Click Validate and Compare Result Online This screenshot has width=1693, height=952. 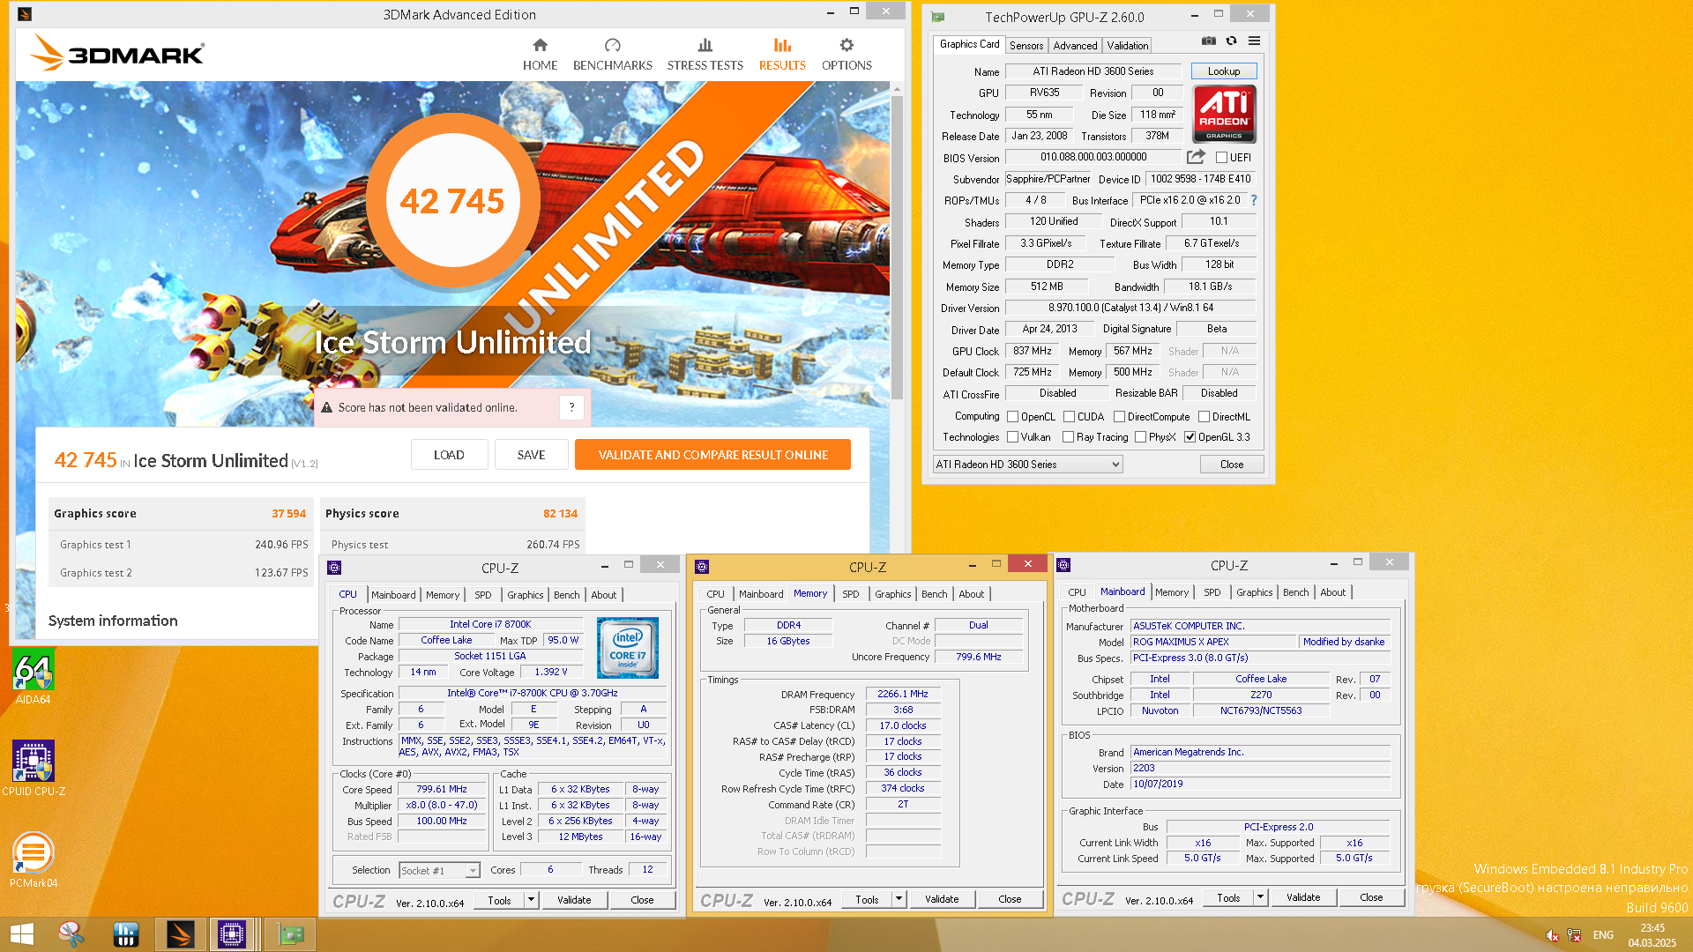click(712, 455)
